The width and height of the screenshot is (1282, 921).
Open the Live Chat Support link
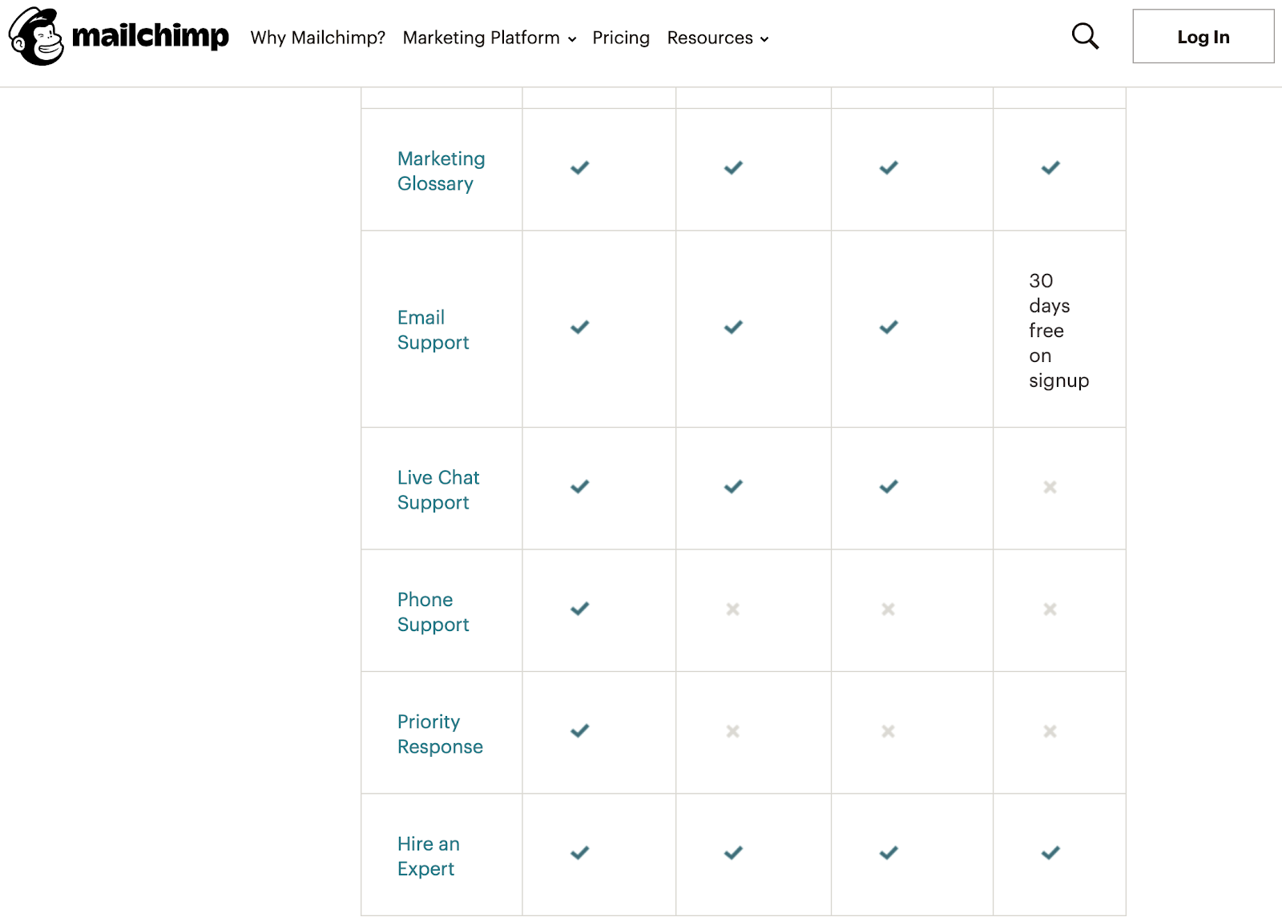point(438,489)
